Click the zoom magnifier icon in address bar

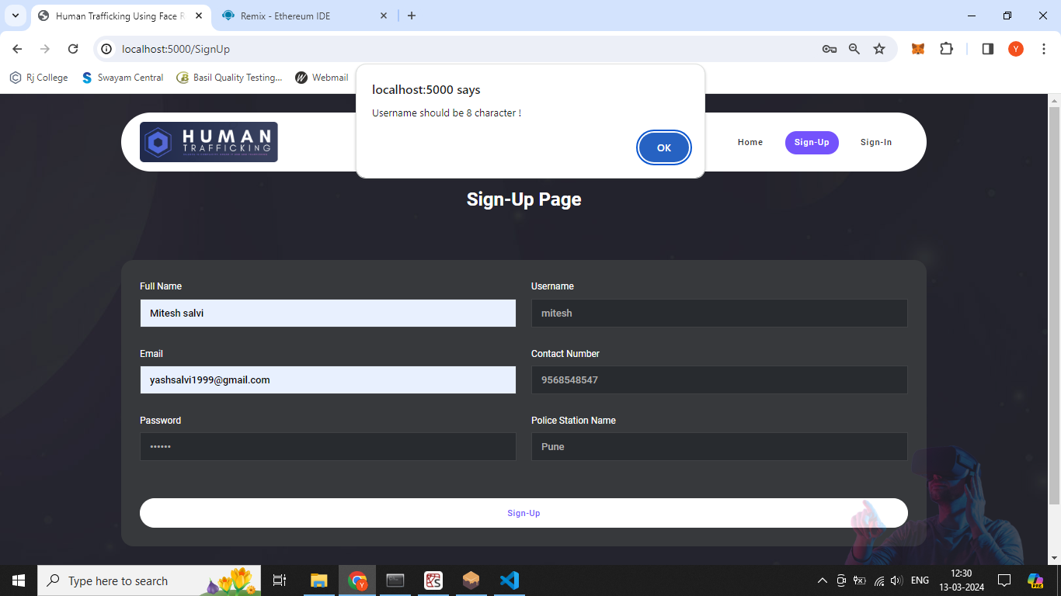click(x=854, y=49)
